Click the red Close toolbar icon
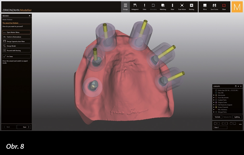The height and width of the screenshot is (155, 244). coord(224,7)
